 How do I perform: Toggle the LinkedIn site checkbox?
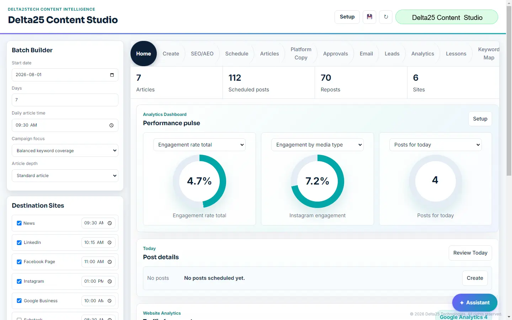click(x=19, y=242)
